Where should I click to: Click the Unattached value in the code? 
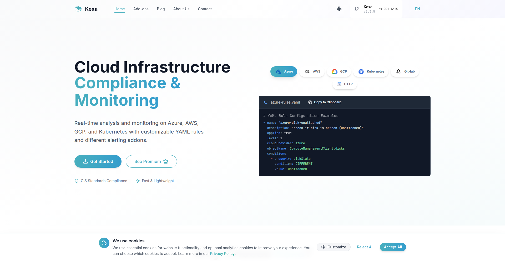tap(297, 169)
